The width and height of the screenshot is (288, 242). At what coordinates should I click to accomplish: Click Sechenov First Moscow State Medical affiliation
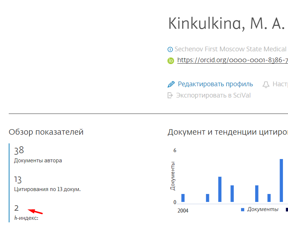[230, 49]
